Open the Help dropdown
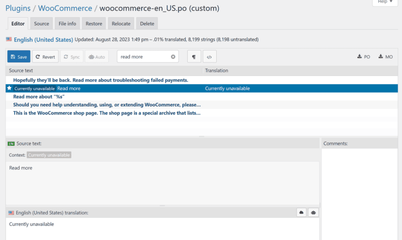The image size is (402, 240). (x=384, y=2)
